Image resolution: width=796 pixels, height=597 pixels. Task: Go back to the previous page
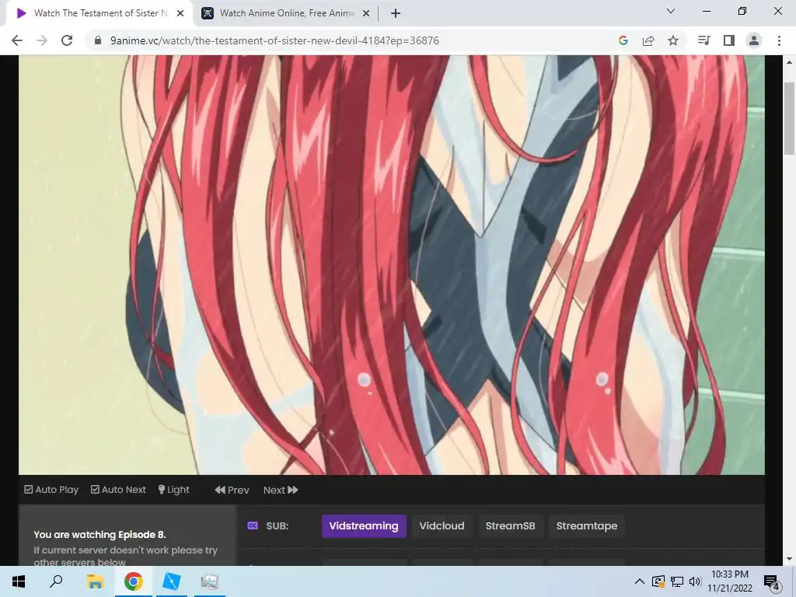click(x=17, y=40)
